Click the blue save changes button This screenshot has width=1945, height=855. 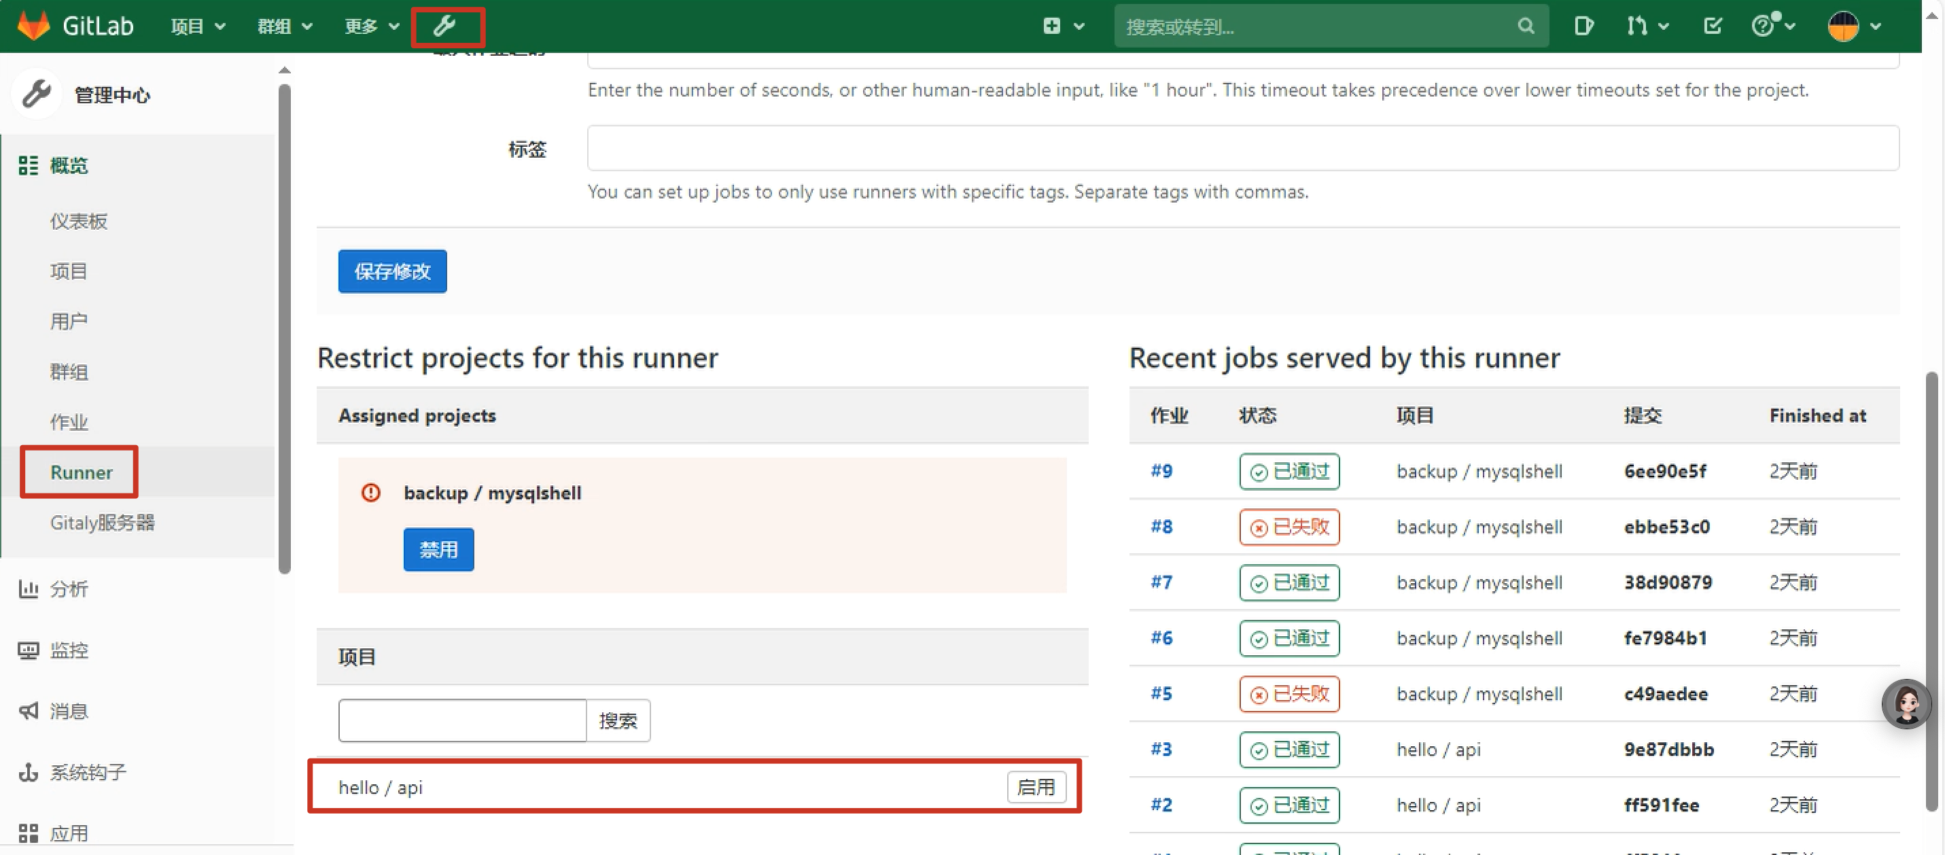[392, 271]
